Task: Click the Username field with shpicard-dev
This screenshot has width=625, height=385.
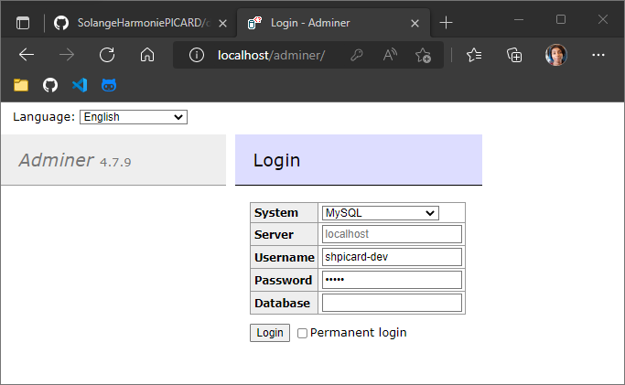Action: point(392,257)
